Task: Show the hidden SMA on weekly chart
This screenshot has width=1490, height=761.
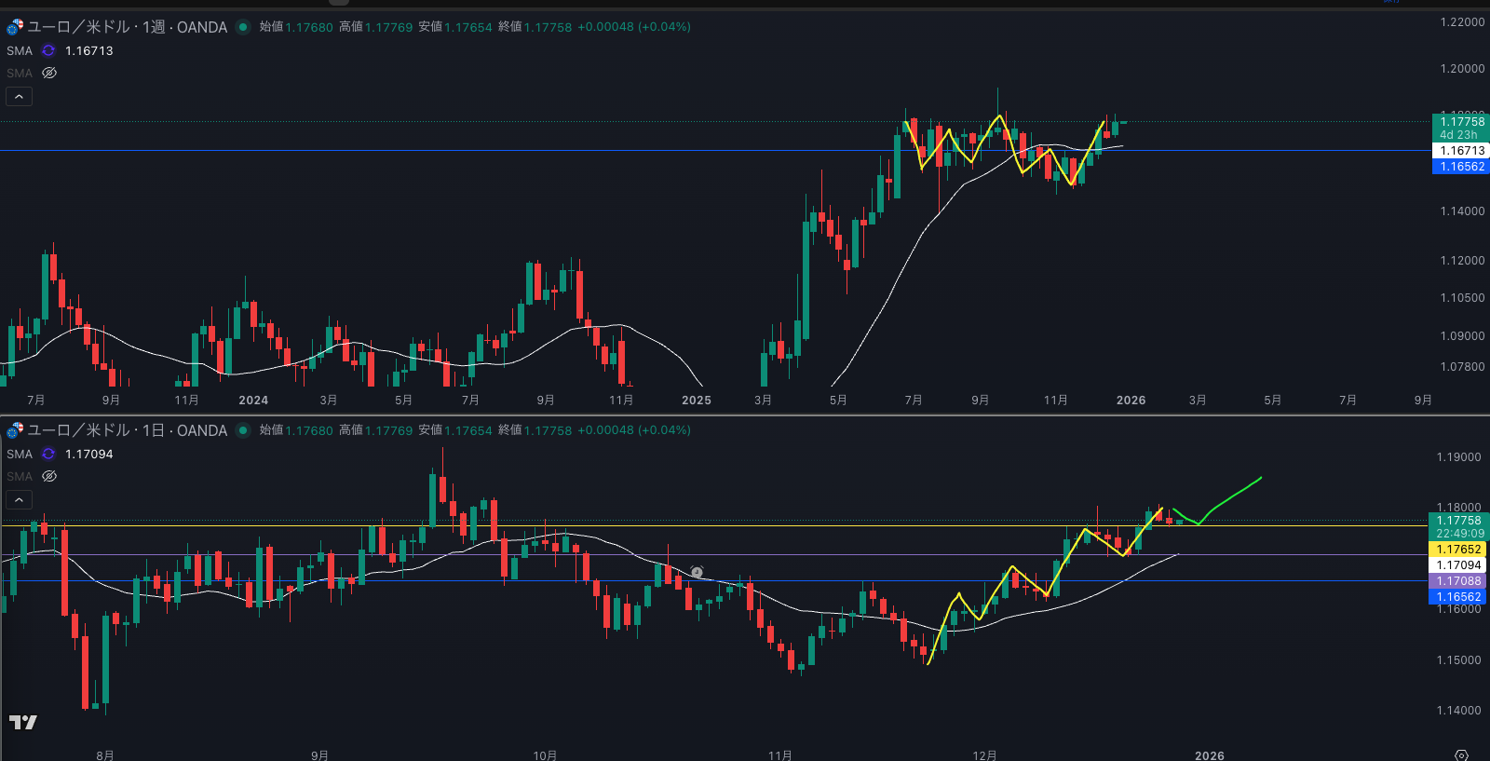Action: tap(49, 73)
